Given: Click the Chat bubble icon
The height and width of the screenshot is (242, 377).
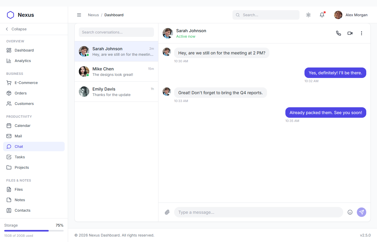Looking at the screenshot, I should [9, 147].
